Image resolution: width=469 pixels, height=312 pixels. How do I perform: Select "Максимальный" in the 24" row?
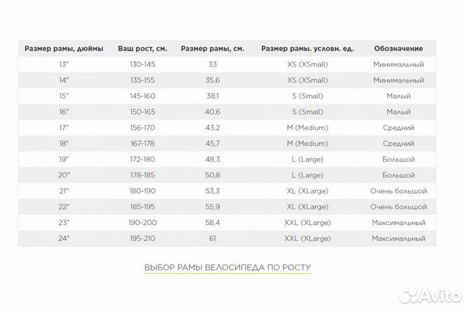point(399,239)
